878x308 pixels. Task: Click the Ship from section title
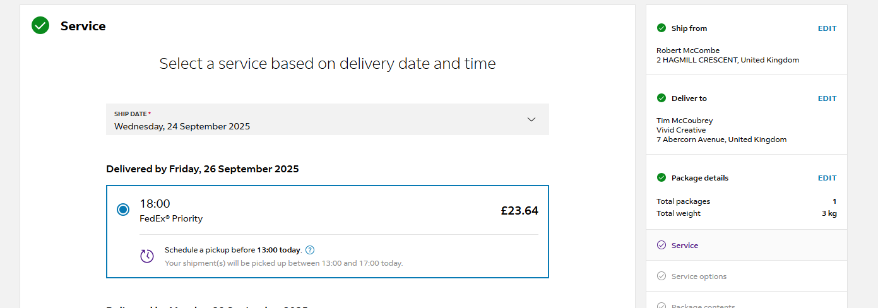tap(689, 28)
